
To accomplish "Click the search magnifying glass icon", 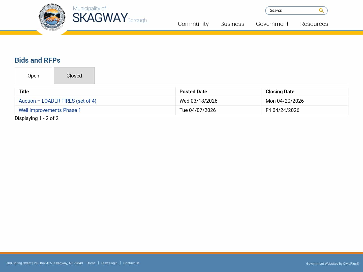I will pyautogui.click(x=321, y=10).
